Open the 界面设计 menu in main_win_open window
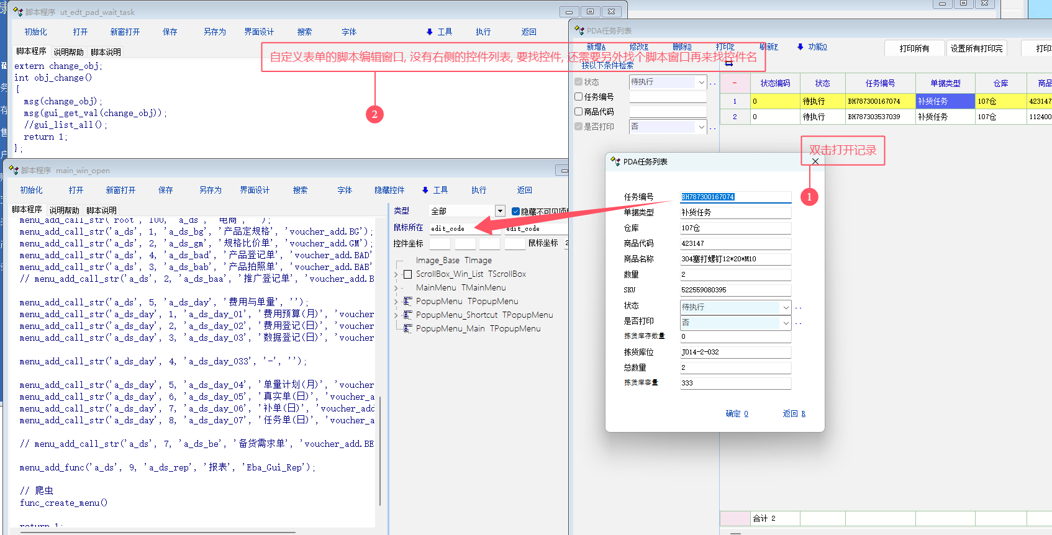This screenshot has height=535, width=1052. 255,190
